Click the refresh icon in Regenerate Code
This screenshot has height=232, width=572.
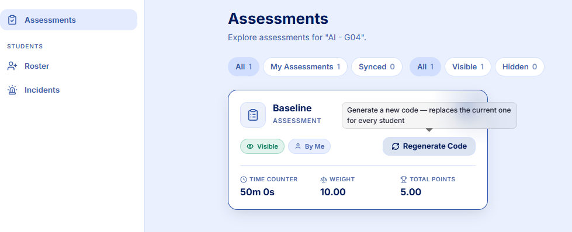tap(396, 146)
